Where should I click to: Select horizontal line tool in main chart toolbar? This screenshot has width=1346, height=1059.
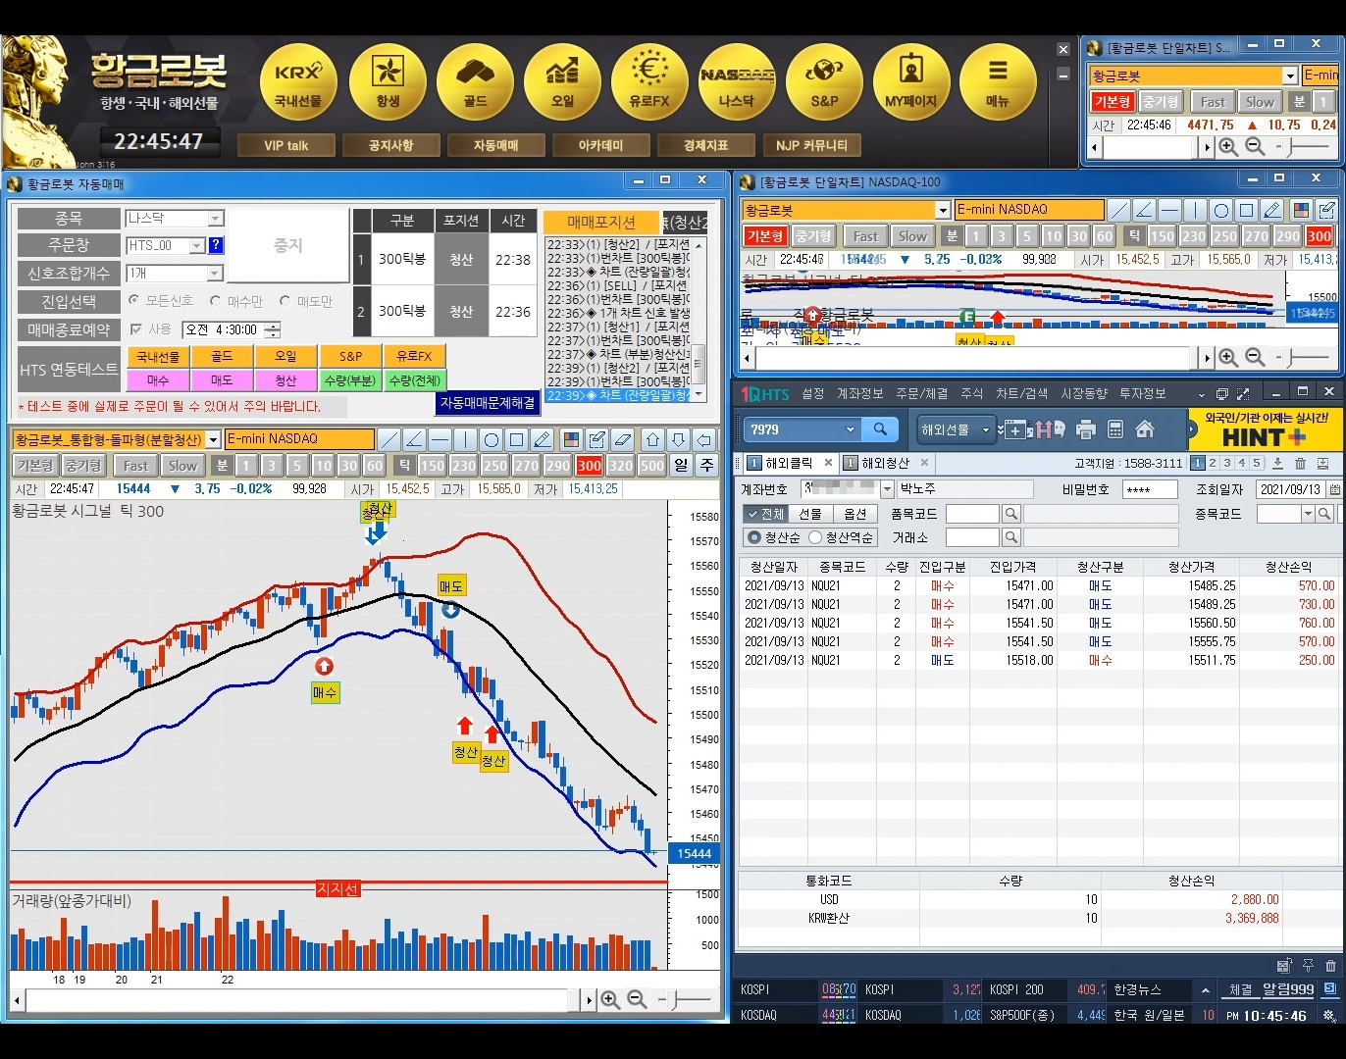(x=440, y=439)
